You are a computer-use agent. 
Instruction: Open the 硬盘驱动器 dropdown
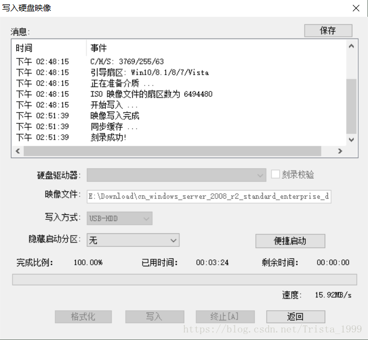176,175
